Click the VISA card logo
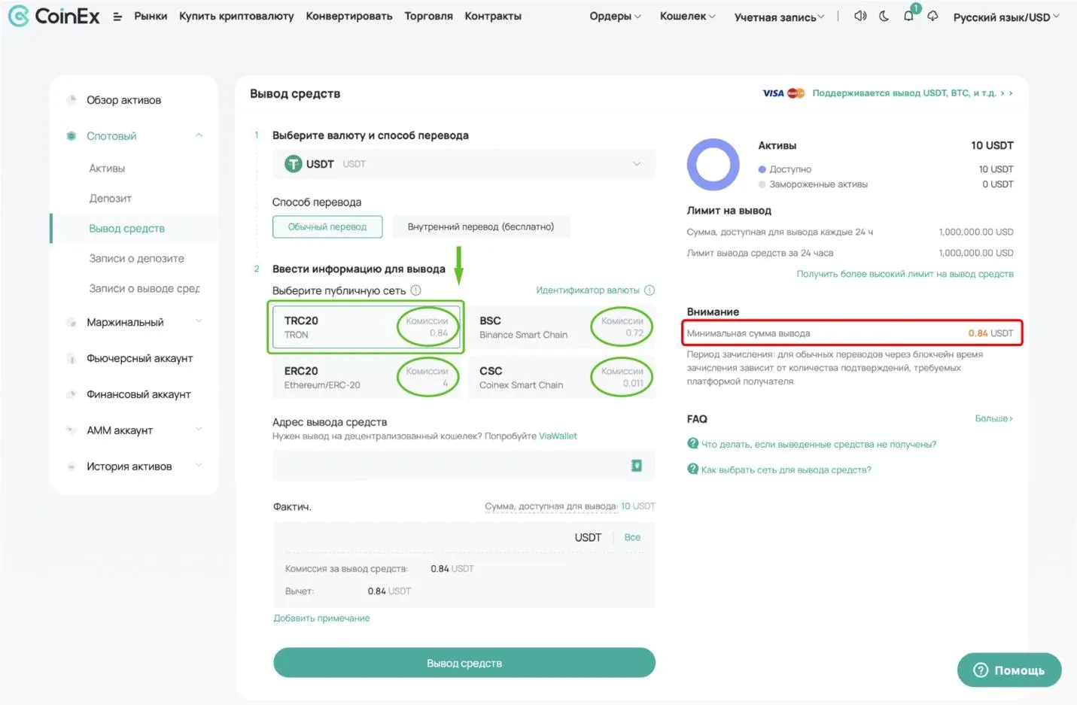This screenshot has width=1077, height=705. tap(773, 93)
